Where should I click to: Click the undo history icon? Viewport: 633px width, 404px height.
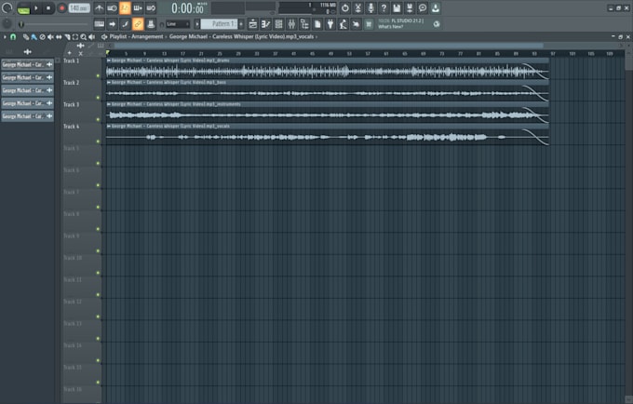tap(345, 8)
